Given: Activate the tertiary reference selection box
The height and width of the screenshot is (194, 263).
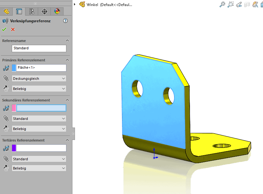Looking at the screenshot, I should coord(41,148).
